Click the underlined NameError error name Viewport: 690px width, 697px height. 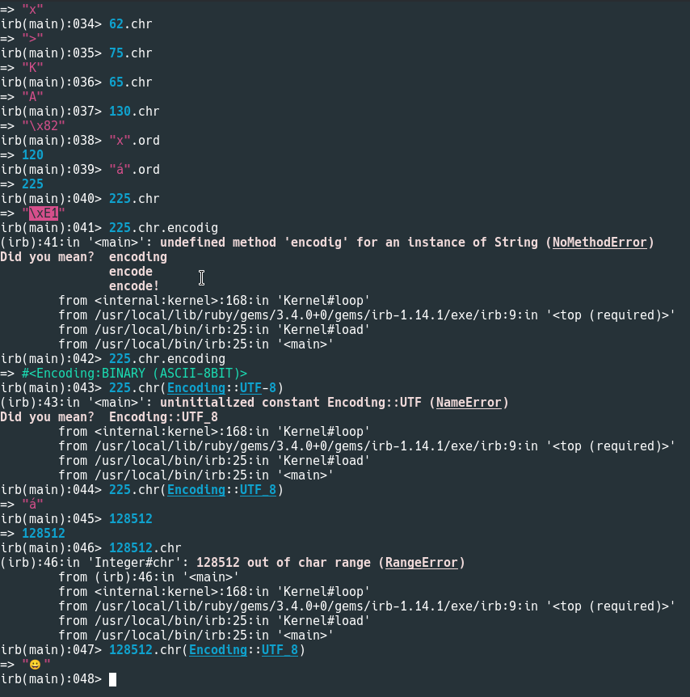click(x=469, y=403)
